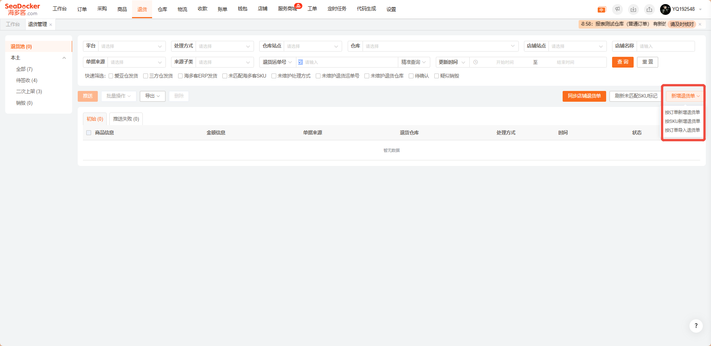Click the 推送 button
711x346 pixels.
click(x=88, y=96)
